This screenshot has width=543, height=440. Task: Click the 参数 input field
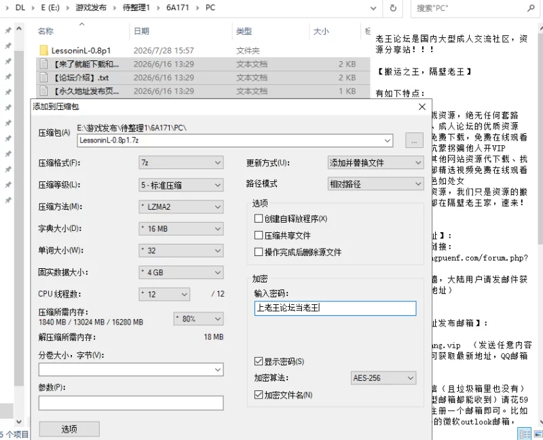(131, 403)
